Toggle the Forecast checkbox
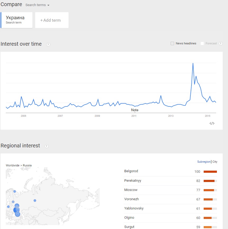 tap(202, 44)
